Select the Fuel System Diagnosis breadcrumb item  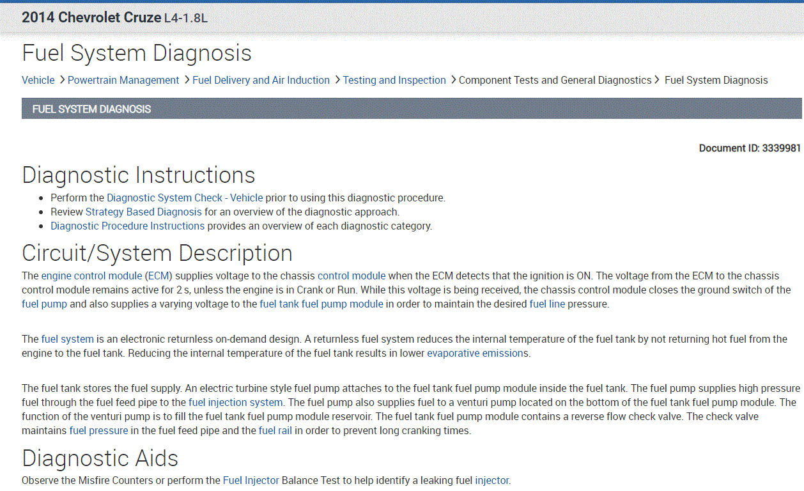pyautogui.click(x=716, y=80)
